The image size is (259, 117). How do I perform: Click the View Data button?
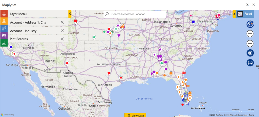point(135,115)
